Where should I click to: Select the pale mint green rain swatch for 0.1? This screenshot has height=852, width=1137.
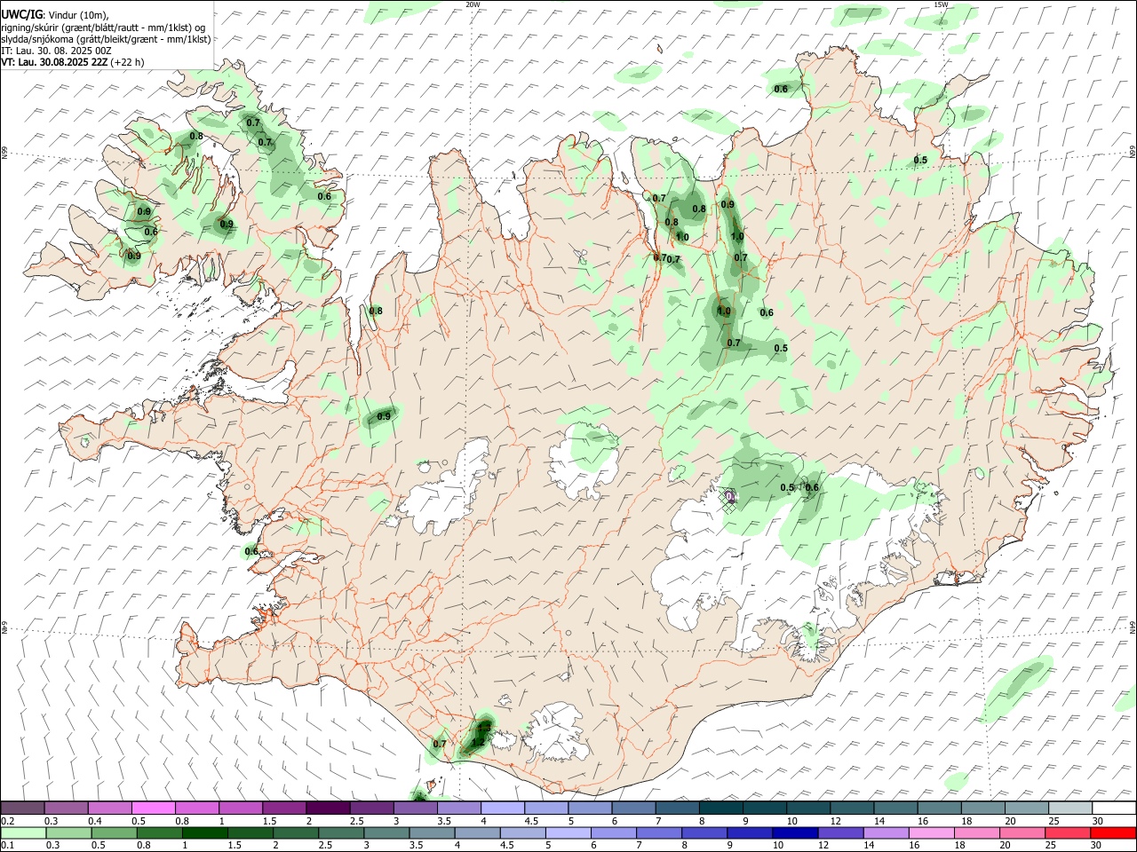(22, 832)
